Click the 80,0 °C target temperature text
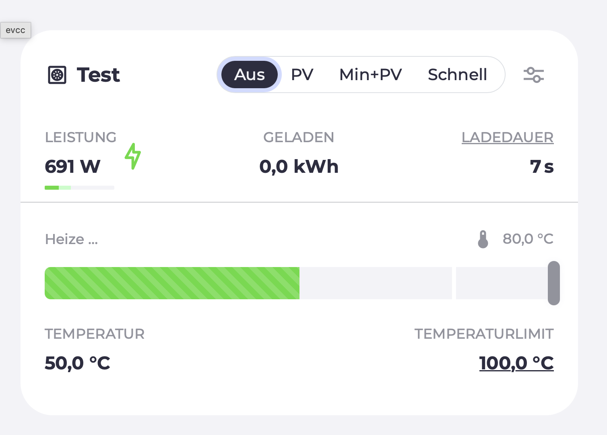Screen dimensions: 607x435 pyautogui.click(x=528, y=239)
